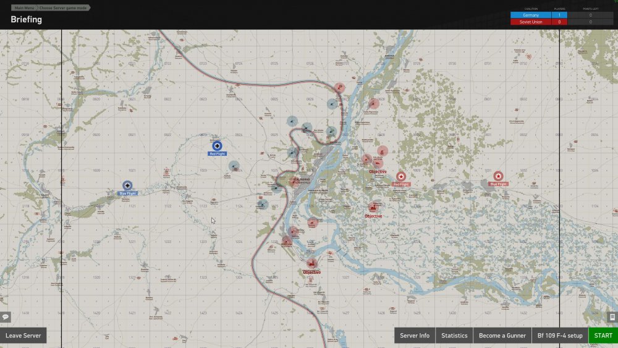The width and height of the screenshot is (618, 348).
Task: Open Bf 109 F-4 setup
Action: coord(560,336)
